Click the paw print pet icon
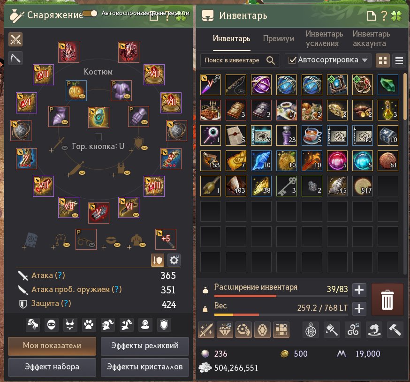410x382 pixels. click(89, 325)
